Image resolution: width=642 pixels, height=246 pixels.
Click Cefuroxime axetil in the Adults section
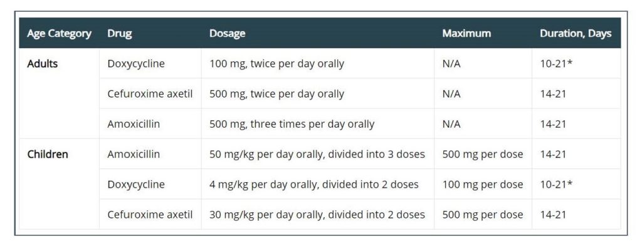[x=150, y=94]
